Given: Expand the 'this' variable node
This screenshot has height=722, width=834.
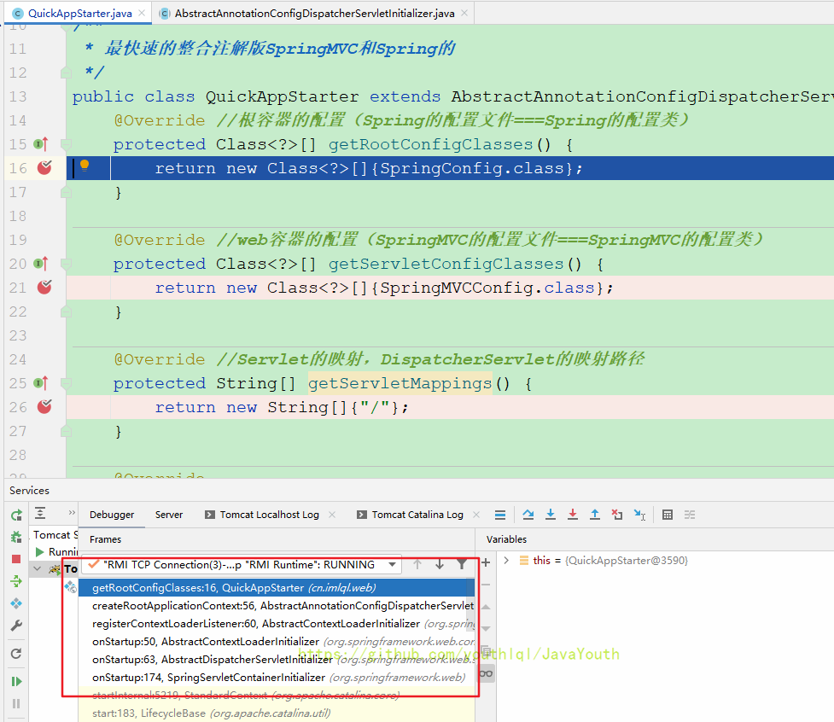Looking at the screenshot, I should click(506, 561).
